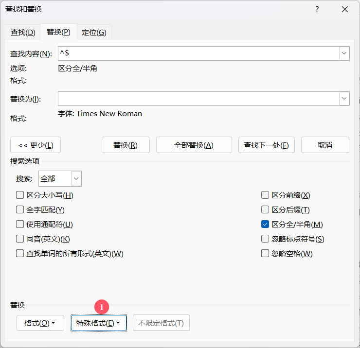Click the 取消 button
Viewport: 360px width, 348px height.
click(x=325, y=145)
